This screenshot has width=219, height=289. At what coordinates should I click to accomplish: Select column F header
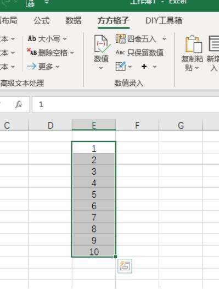(x=137, y=125)
